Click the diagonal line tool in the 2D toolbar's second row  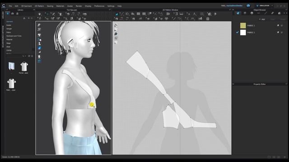click(x=173, y=18)
